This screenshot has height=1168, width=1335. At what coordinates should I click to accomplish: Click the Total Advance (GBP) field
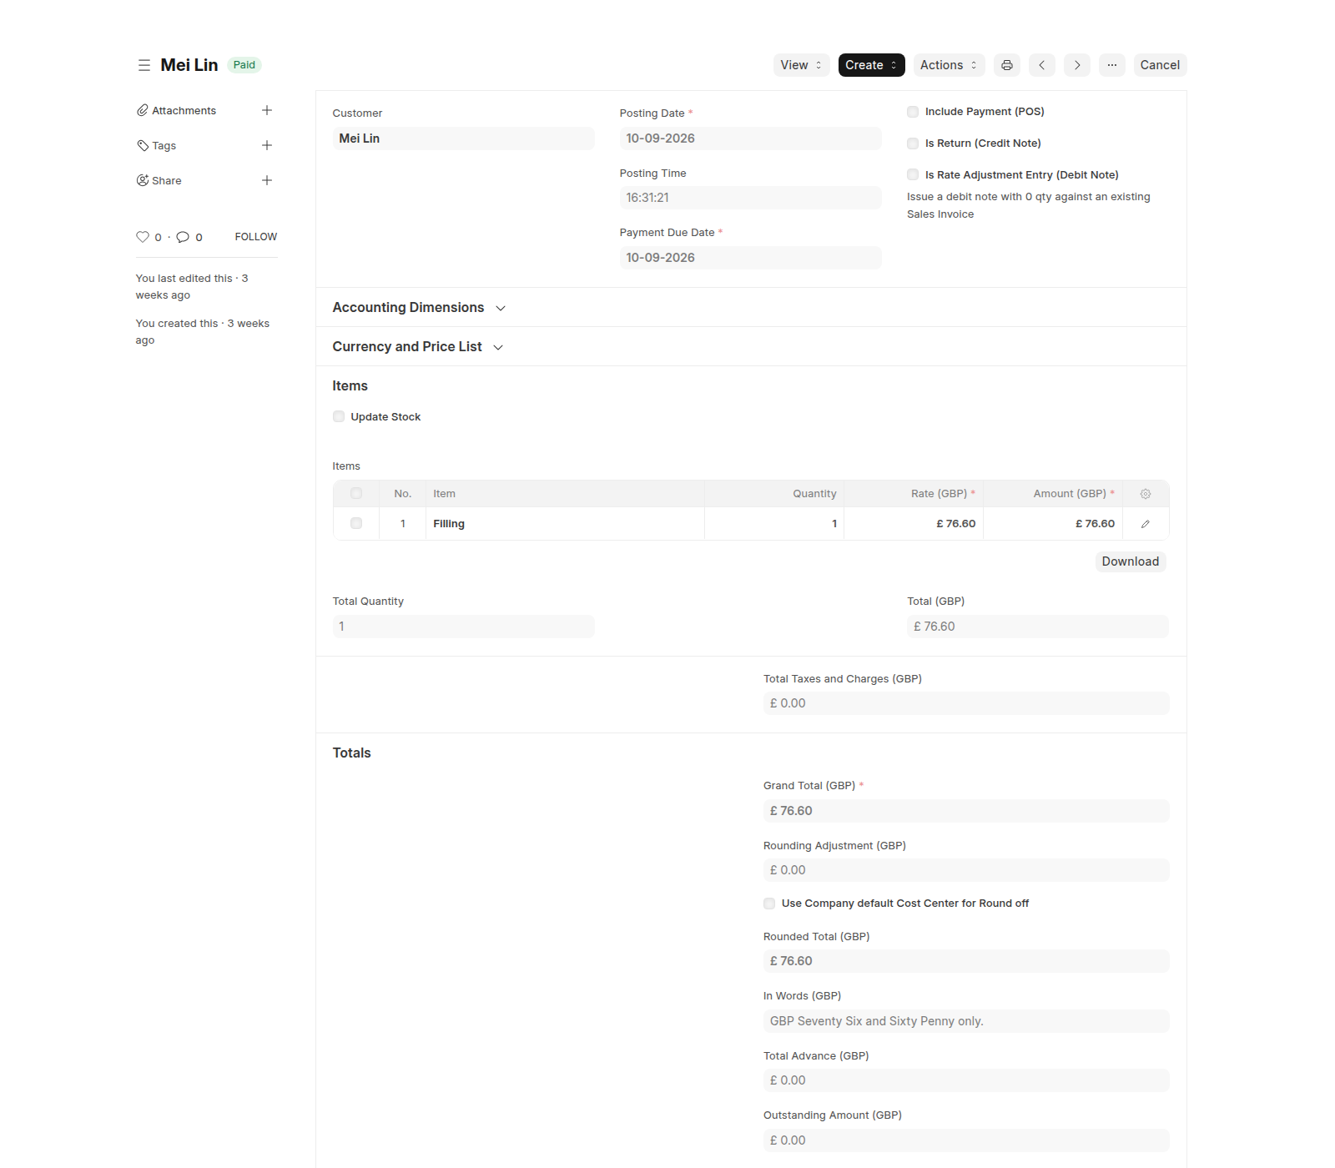(966, 1080)
